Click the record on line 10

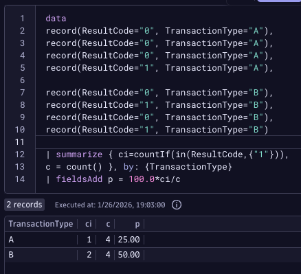click(x=157, y=130)
